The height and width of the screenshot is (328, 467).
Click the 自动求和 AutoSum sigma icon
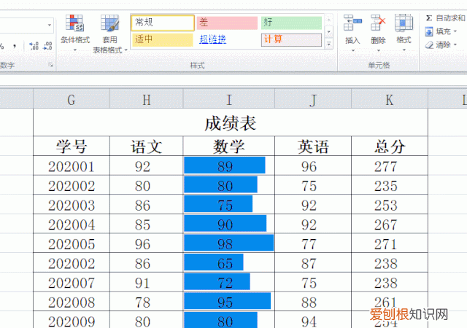[429, 18]
